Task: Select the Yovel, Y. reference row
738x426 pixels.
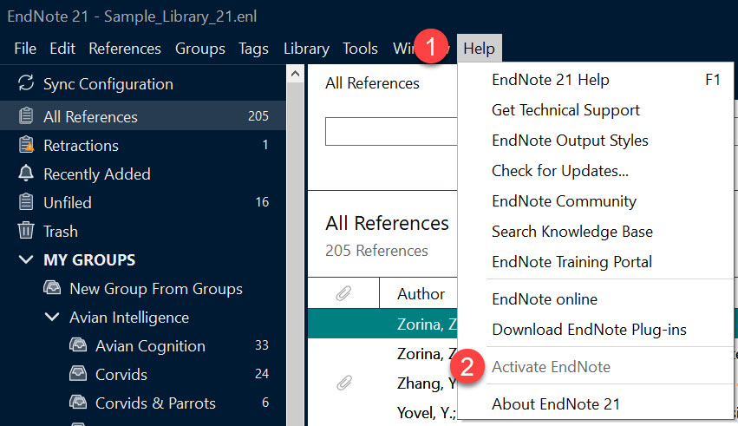Action: [x=382, y=412]
